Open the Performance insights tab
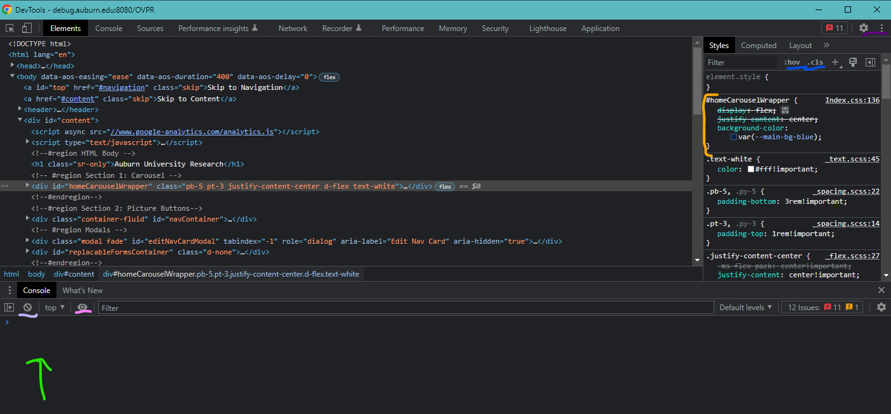Screen dimensions: 891x414 (x=218, y=28)
